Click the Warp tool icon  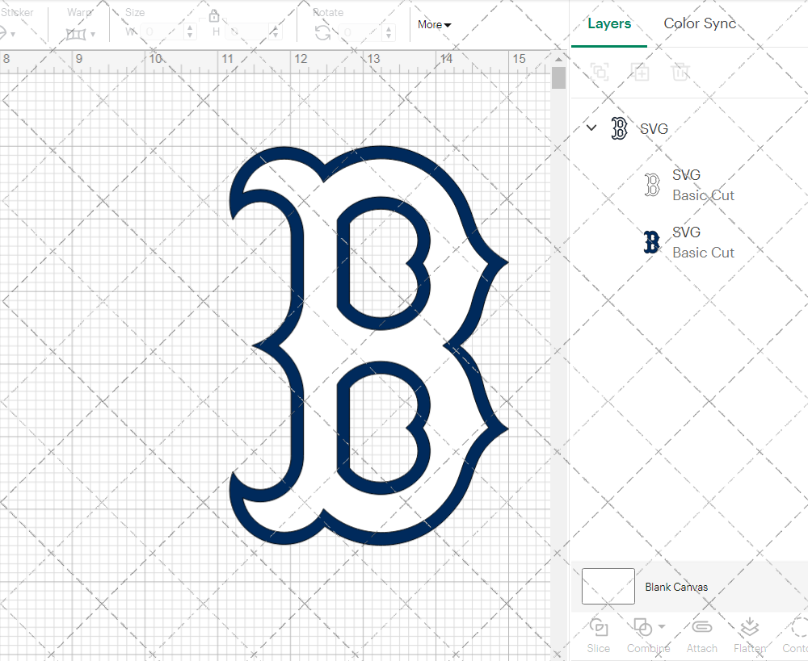pyautogui.click(x=76, y=34)
